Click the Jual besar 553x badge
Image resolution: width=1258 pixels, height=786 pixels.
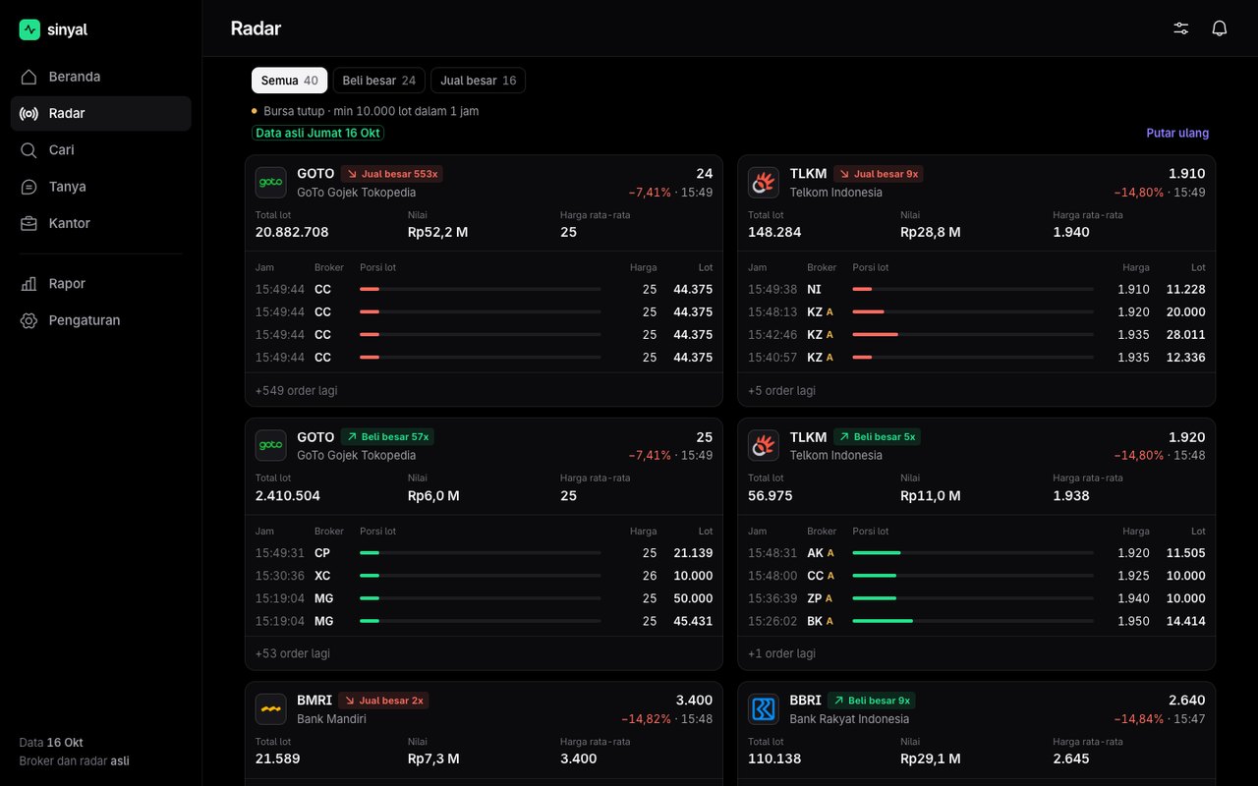click(392, 174)
